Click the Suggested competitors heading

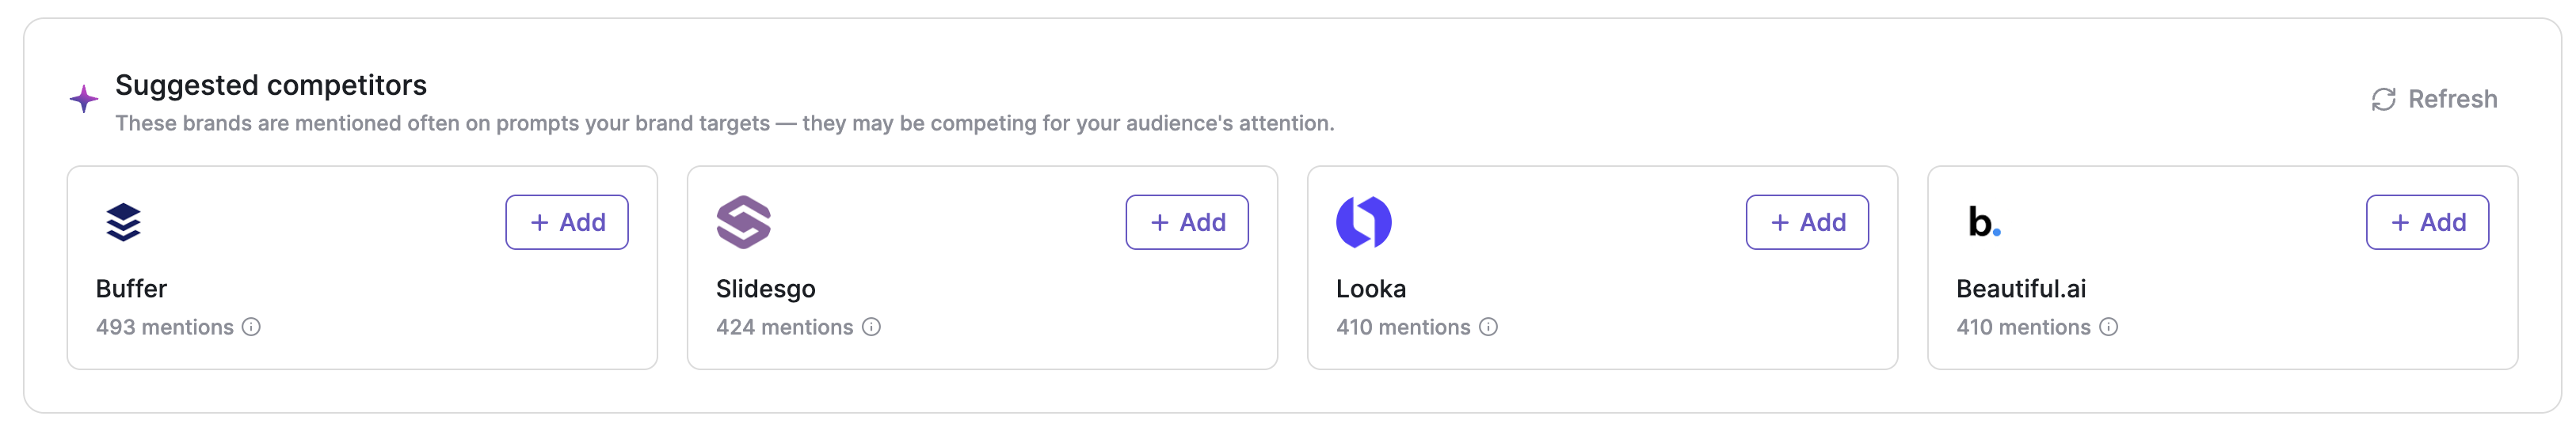pyautogui.click(x=271, y=85)
